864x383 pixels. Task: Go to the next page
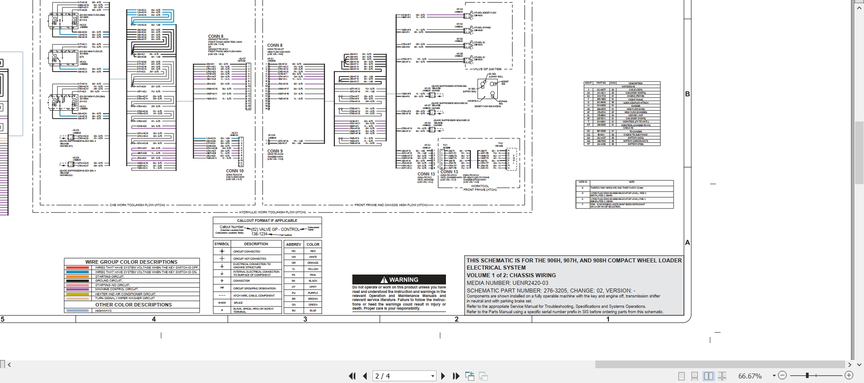pos(443,376)
